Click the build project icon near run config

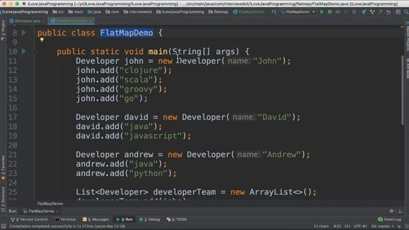(274, 11)
